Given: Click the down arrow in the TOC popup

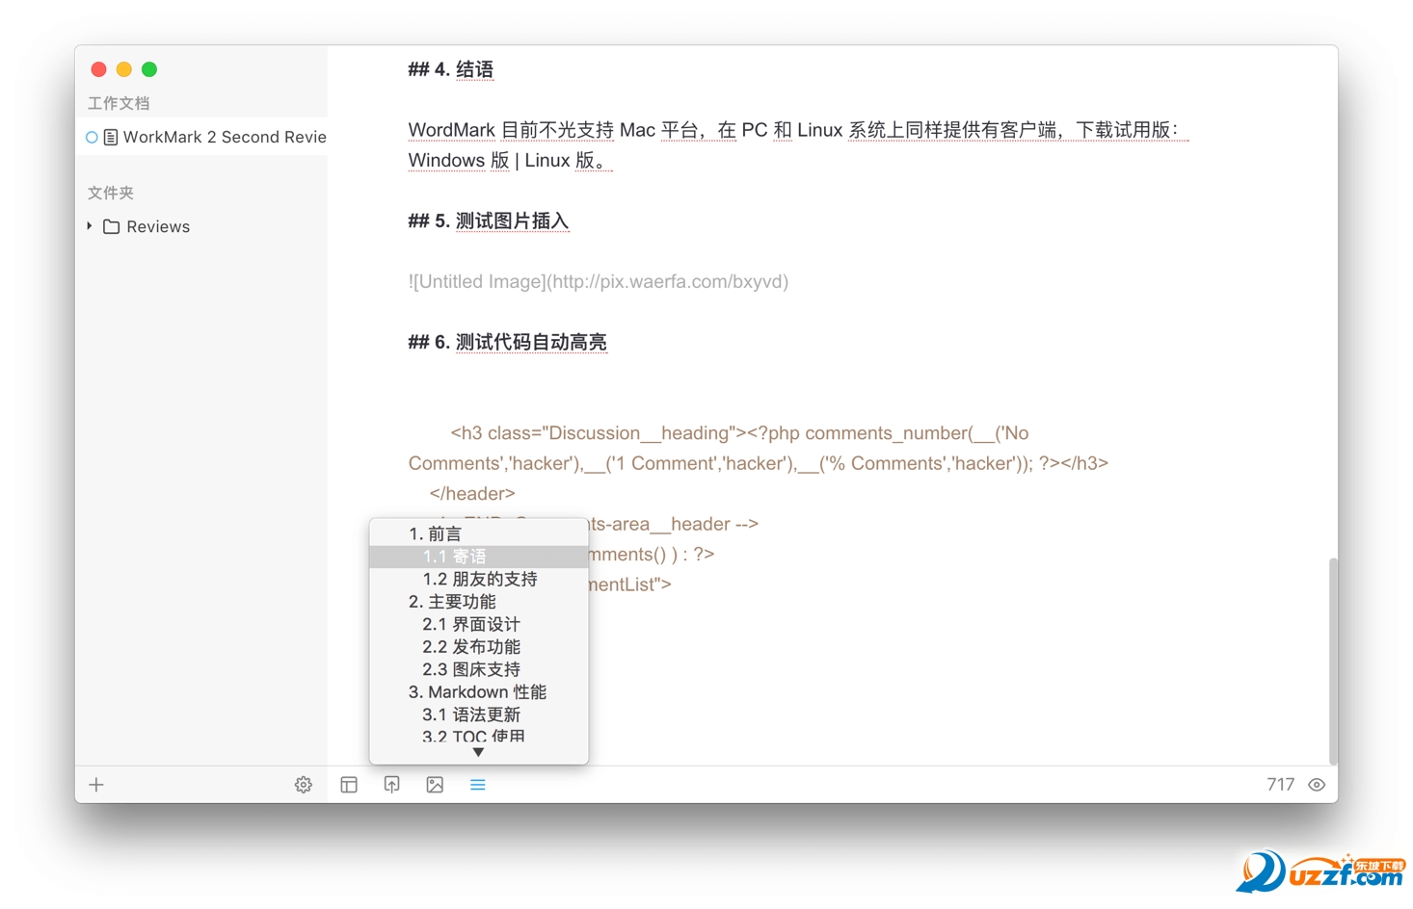Looking at the screenshot, I should 477,752.
